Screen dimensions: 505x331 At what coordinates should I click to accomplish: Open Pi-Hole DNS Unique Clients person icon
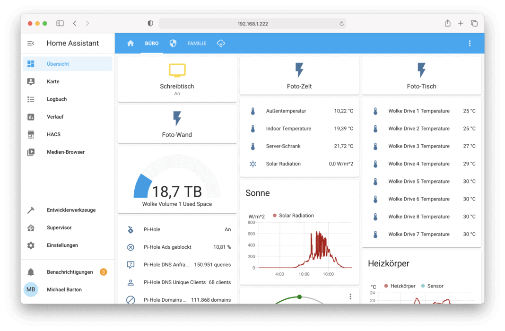131,282
